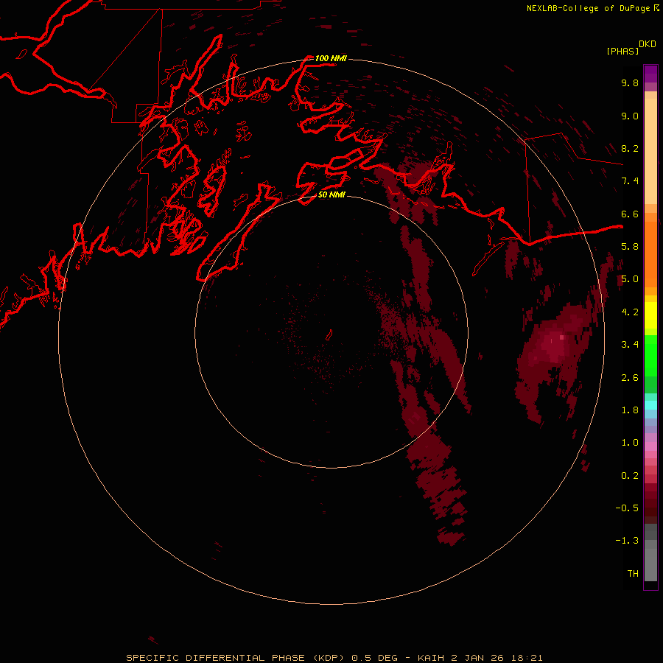The width and height of the screenshot is (663, 663).
Task: Click the DKD product code label
Action: (648, 44)
